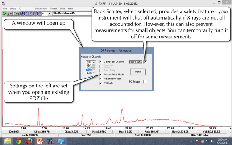Click the blue up-arrow toolbar icon
This screenshot has width=232, height=145.
pos(26,13)
